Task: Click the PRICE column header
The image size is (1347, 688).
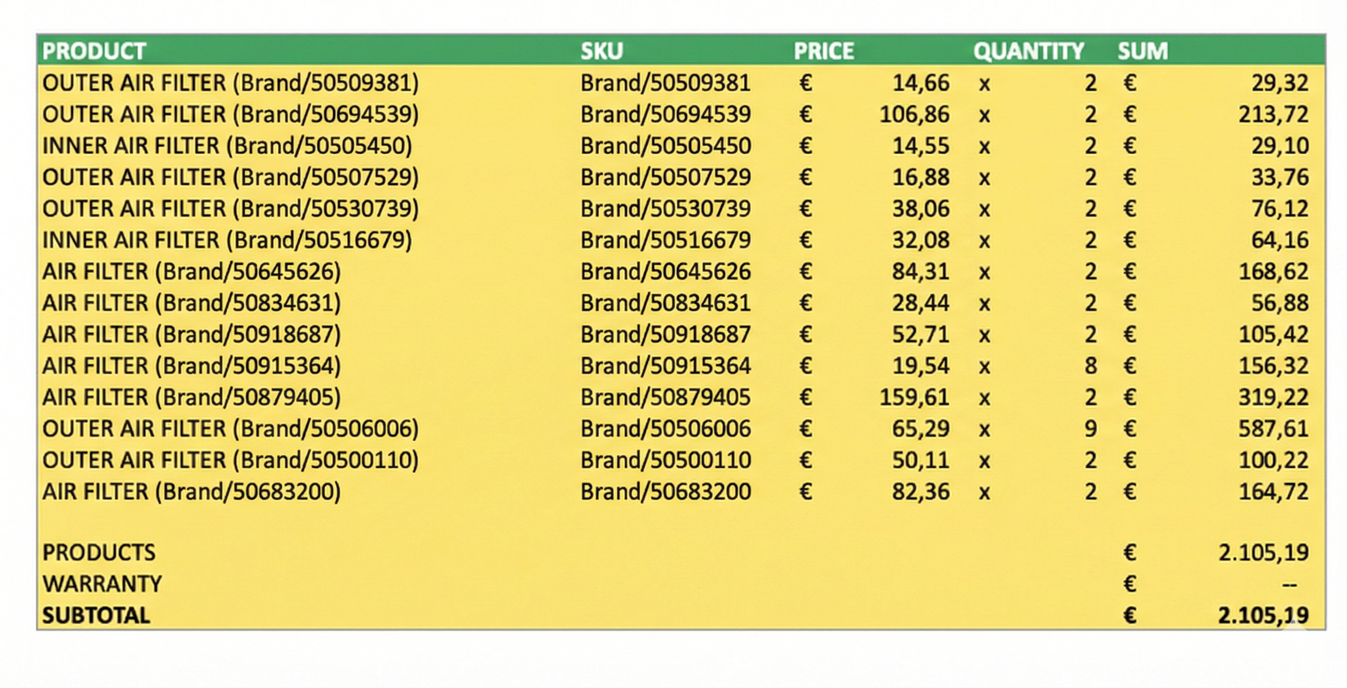Action: point(824,51)
